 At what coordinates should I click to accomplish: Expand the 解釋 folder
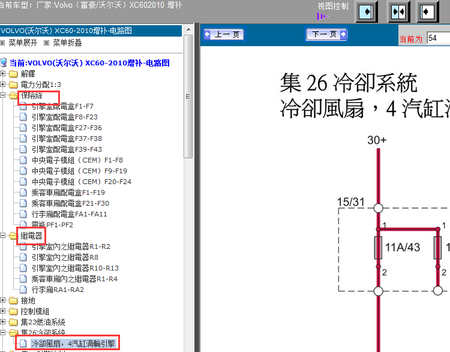pyautogui.click(x=2, y=74)
